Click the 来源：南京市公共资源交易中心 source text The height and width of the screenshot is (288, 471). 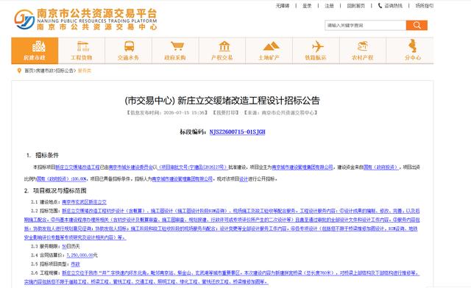(x=280, y=113)
